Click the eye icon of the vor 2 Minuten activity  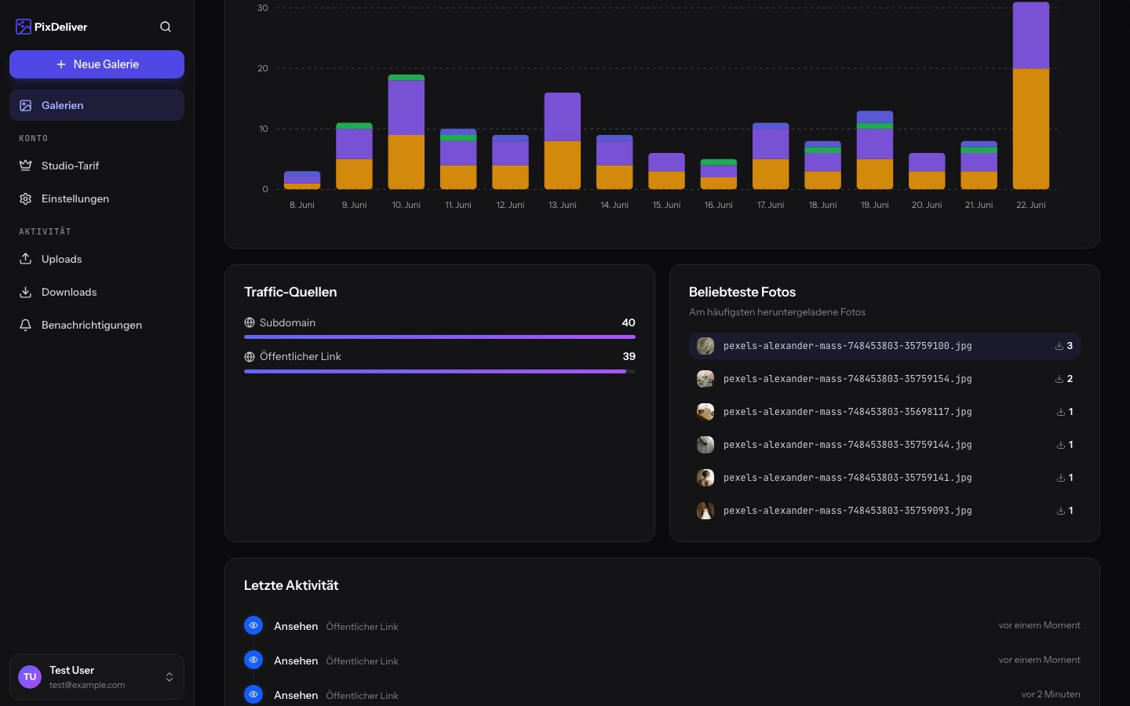pos(253,694)
